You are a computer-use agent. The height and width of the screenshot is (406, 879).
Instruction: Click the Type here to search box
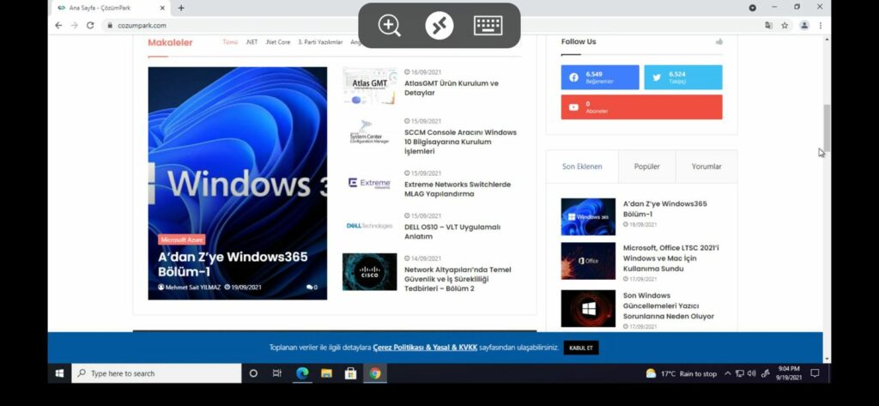(156, 373)
